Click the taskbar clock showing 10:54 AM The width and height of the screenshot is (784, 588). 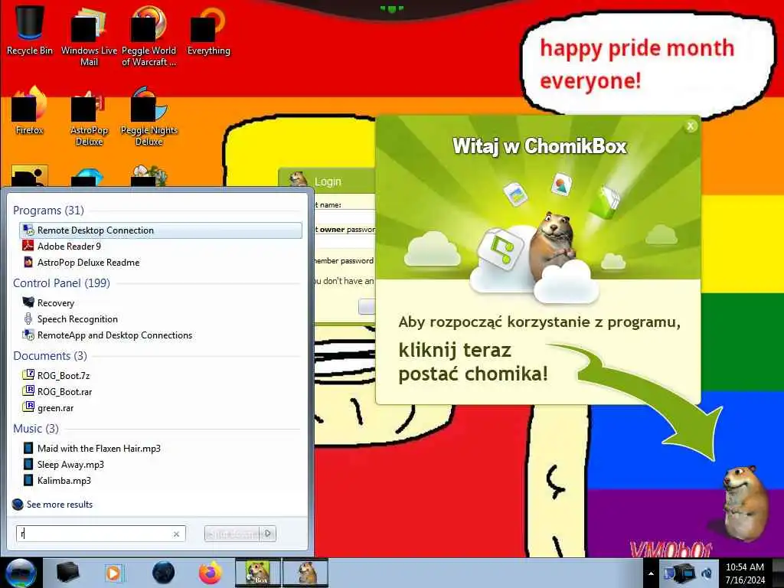pyautogui.click(x=745, y=573)
